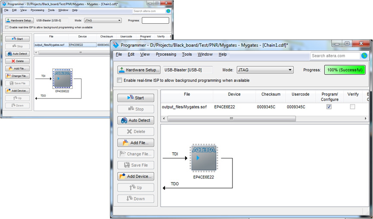Click Auto Detect in the front window

point(135,120)
